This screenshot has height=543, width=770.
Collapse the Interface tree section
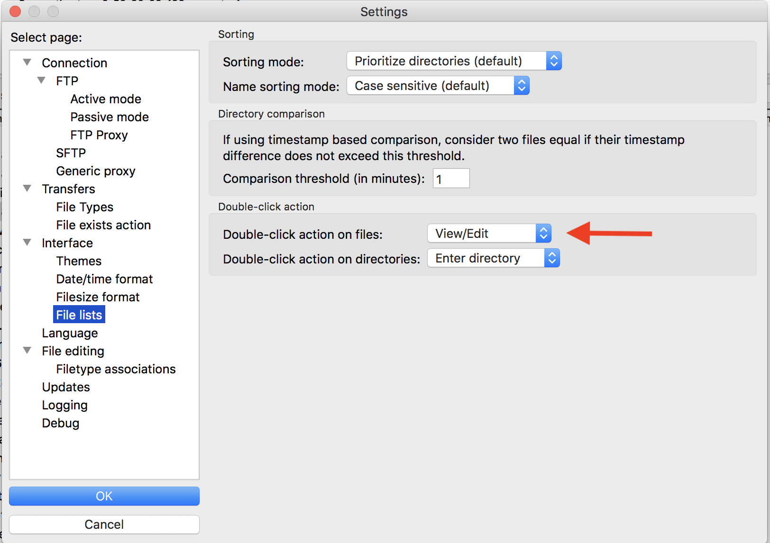(27, 242)
